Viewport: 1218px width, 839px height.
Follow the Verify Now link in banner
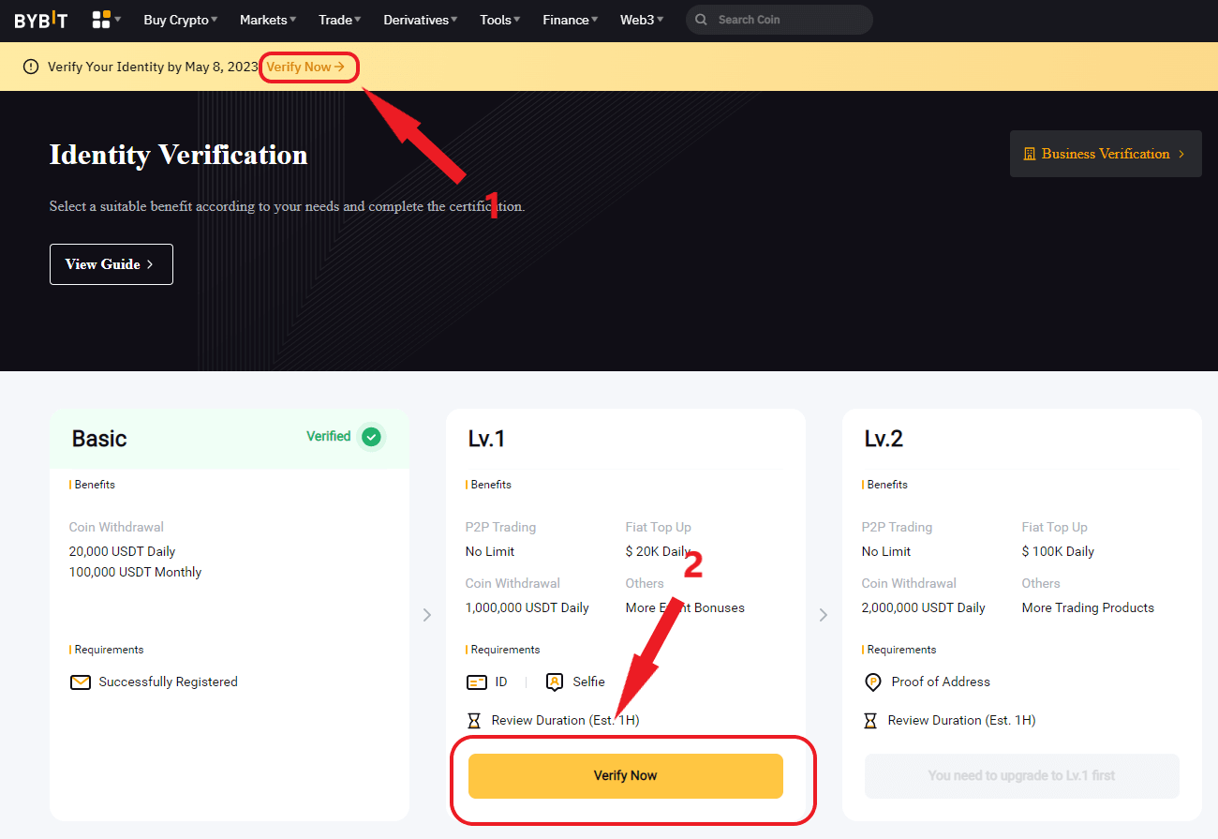tap(305, 67)
